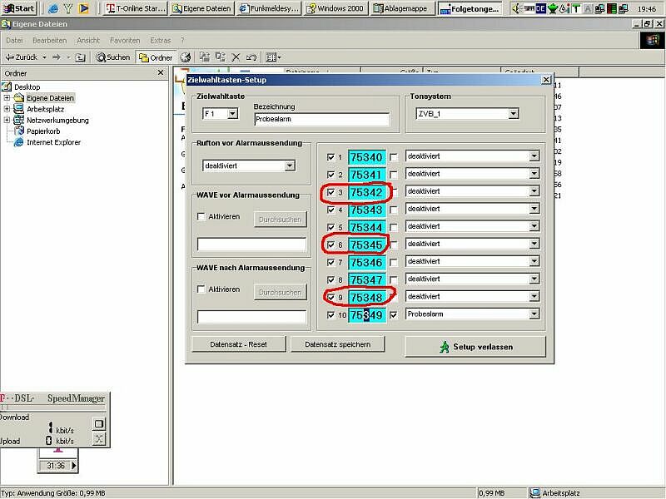Uncheck the checkbox for tone sequence 1

click(331, 156)
